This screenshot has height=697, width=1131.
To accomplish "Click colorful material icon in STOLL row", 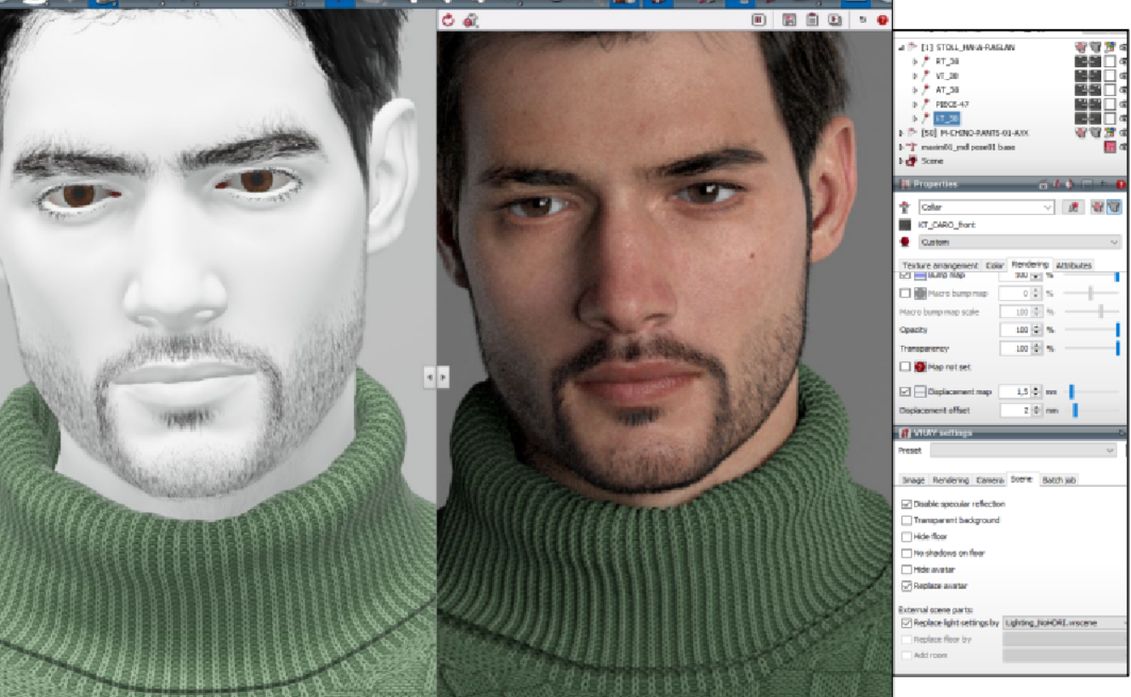I will [x=1110, y=48].
